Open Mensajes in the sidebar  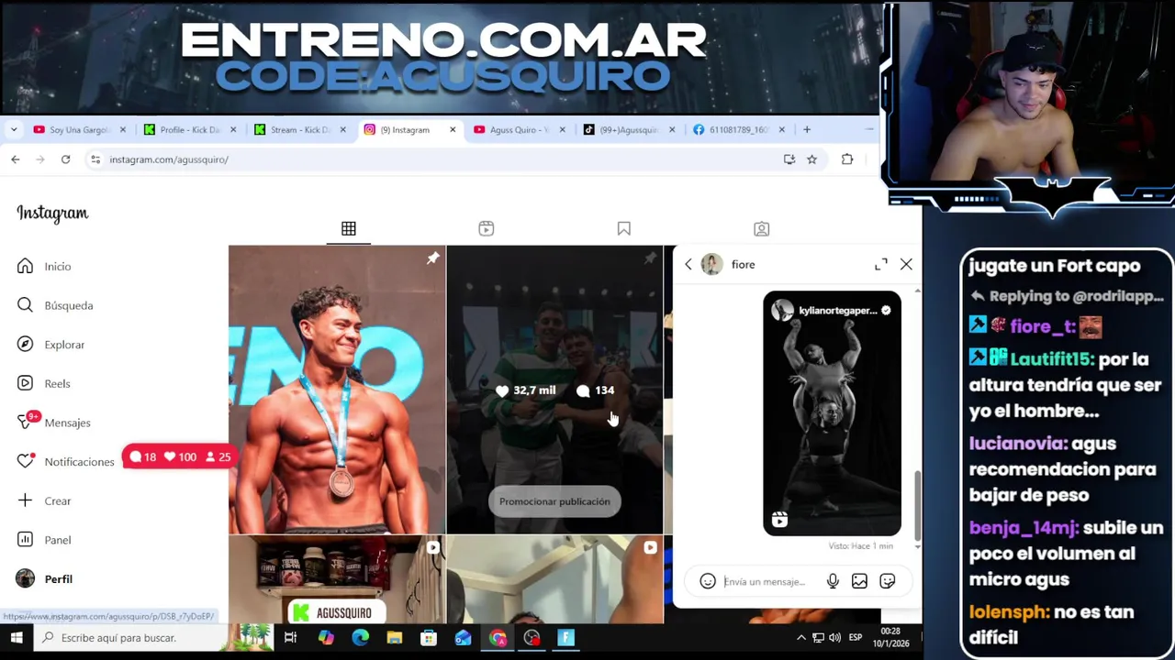coord(54,423)
